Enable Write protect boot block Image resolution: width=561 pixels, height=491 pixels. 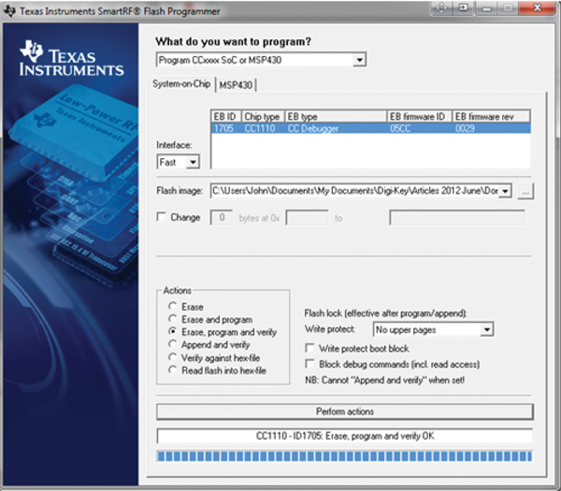311,349
